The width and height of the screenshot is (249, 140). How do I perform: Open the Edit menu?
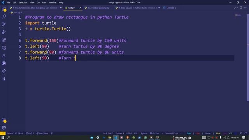click(x=14, y=3)
